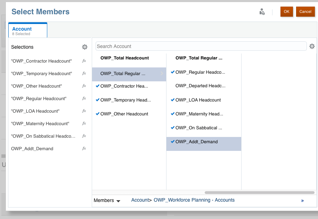Click OWP_Workforce Planning - Accounts breadcrumb
Image resolution: width=318 pixels, height=219 pixels.
[x=194, y=200]
